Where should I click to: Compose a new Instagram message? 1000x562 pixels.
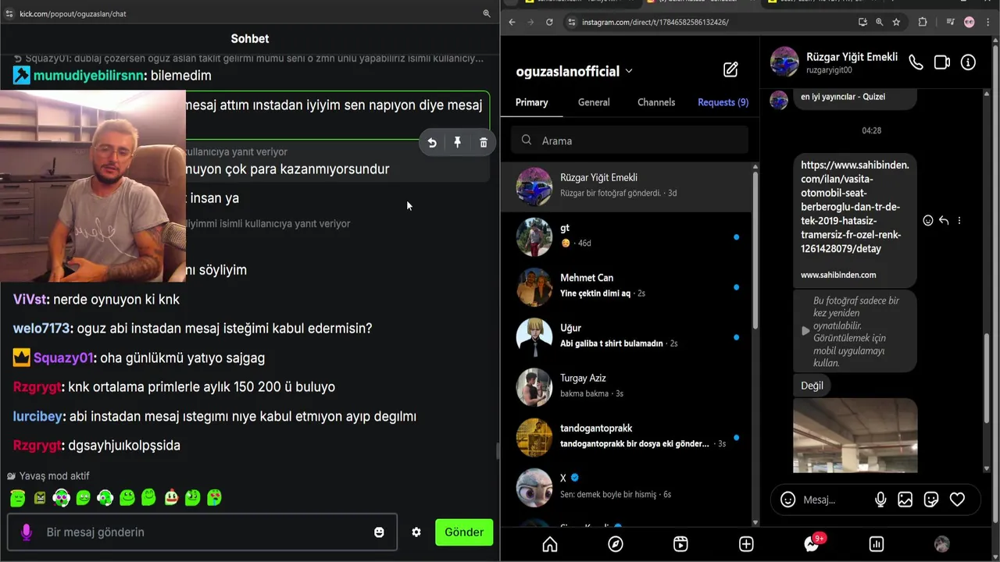click(x=730, y=70)
